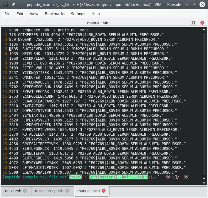This screenshot has height=198, width=208.
Task: Close the masschroq : zsh tab
Action: 68,191
